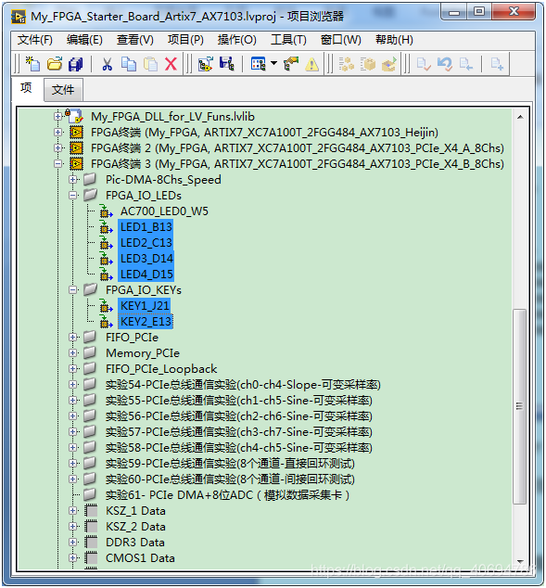This screenshot has height=588, width=546.
Task: Collapse the FPGA_IO_KEYs folder
Action: point(73,289)
